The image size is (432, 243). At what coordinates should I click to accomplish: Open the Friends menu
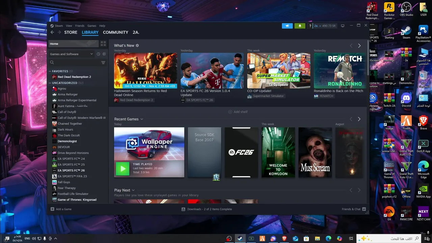point(80,26)
